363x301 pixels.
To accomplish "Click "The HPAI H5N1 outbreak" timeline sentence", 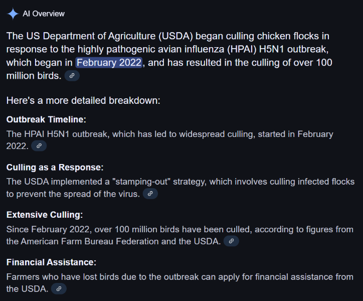I will coord(57,134).
